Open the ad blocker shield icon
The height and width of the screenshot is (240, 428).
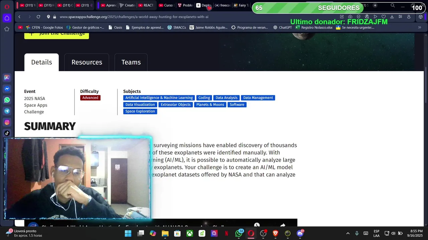pyautogui.click(x=358, y=17)
